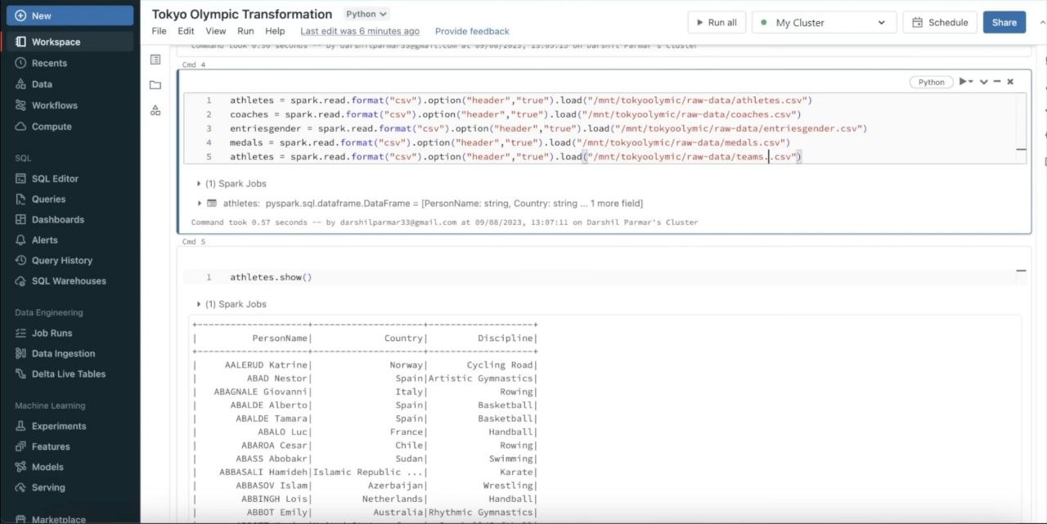Open the File menu

point(160,31)
